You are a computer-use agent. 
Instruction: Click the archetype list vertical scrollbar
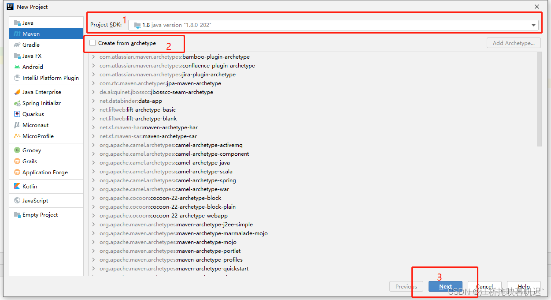click(x=540, y=99)
